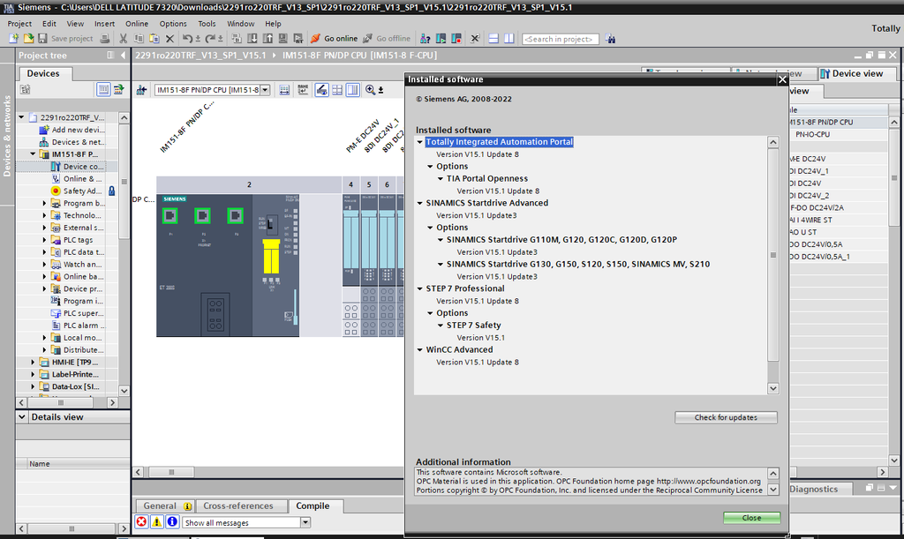The width and height of the screenshot is (904, 539).
Task: Click the Check for updates button
Action: [x=726, y=417]
